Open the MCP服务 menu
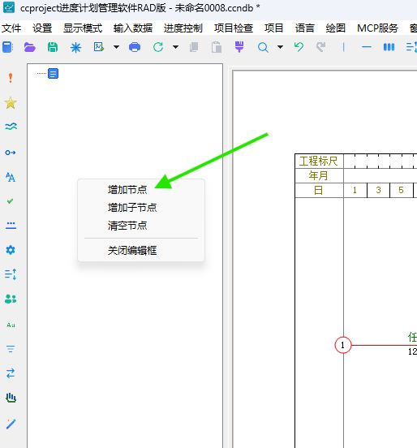 coord(377,28)
